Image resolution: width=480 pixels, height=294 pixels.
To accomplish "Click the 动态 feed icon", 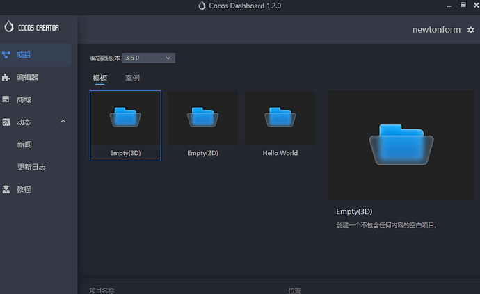I will pyautogui.click(x=6, y=122).
